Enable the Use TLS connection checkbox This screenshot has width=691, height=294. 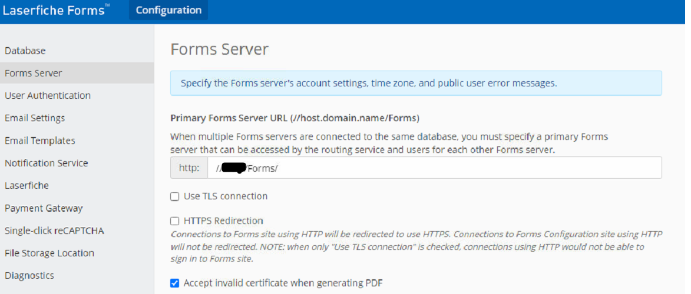175,196
